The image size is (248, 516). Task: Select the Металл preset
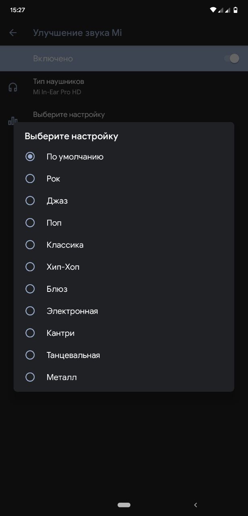click(124, 377)
